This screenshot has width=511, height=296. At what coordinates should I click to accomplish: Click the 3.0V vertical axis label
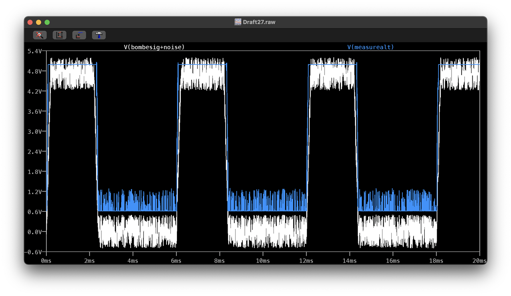(35, 132)
